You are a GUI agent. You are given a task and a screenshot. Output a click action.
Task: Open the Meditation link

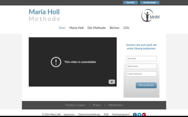pyautogui.click(x=116, y=105)
